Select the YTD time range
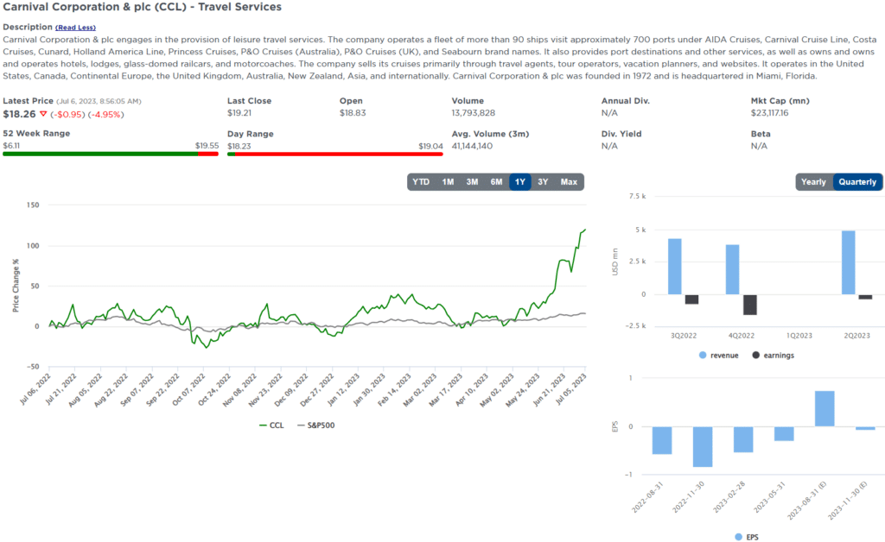885x542 pixels. pyautogui.click(x=421, y=182)
